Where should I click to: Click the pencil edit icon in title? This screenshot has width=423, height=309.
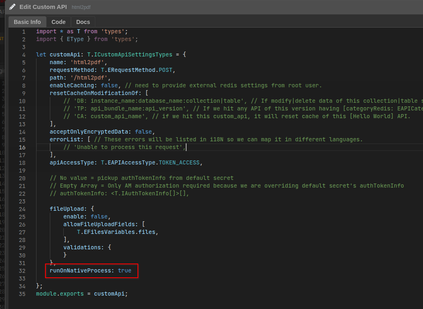click(12, 7)
